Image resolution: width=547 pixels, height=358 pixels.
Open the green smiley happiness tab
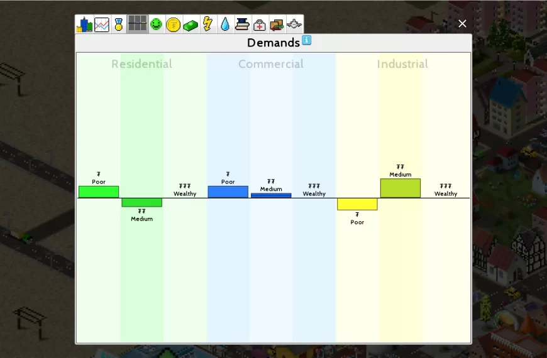click(156, 24)
